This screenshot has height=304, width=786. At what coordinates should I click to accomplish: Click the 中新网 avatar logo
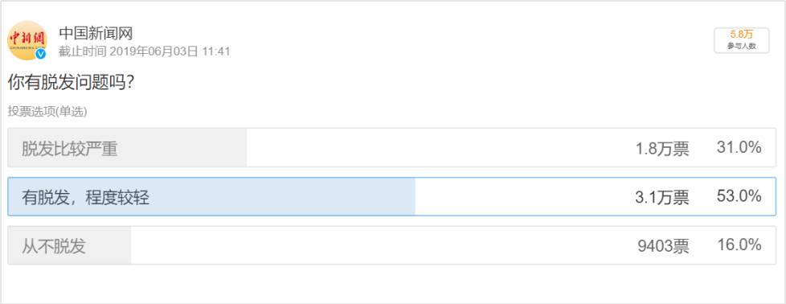(x=27, y=41)
